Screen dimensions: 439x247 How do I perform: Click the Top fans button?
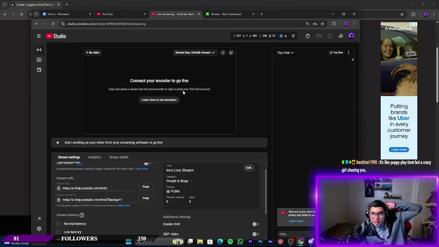(336, 52)
